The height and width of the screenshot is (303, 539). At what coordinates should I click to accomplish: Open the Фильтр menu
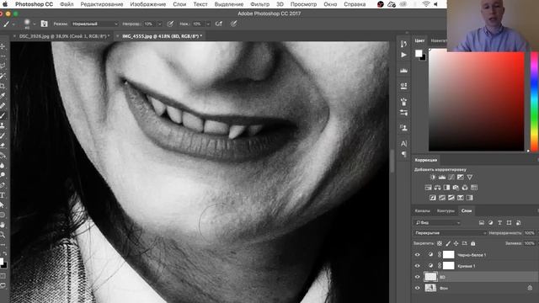(x=260, y=4)
